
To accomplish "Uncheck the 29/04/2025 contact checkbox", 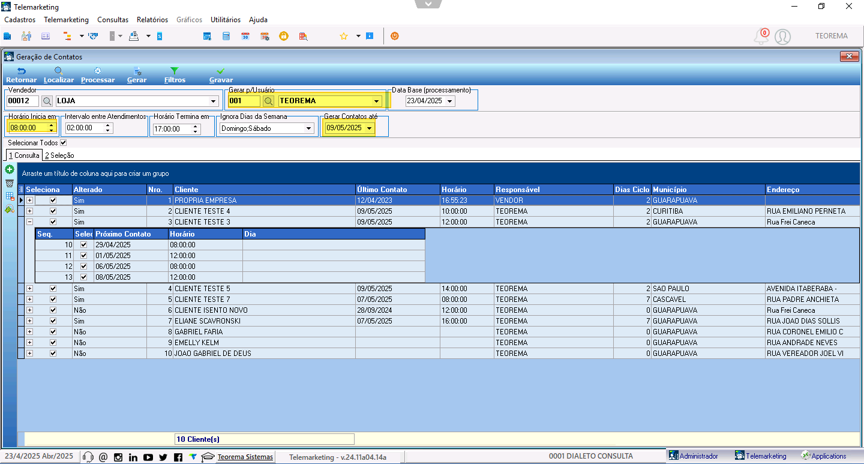I will point(83,245).
